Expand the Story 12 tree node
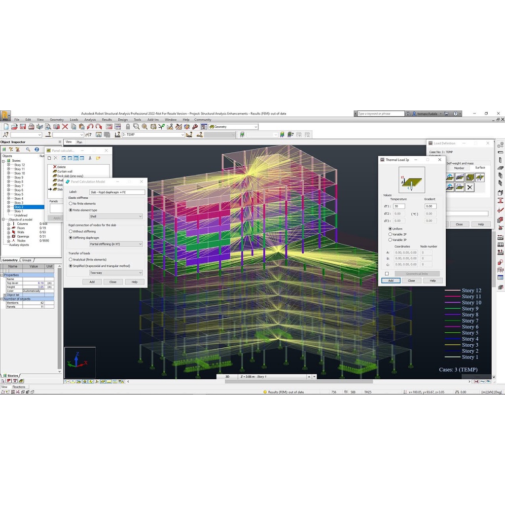Image resolution: width=505 pixels, height=505 pixels. click(x=8, y=165)
